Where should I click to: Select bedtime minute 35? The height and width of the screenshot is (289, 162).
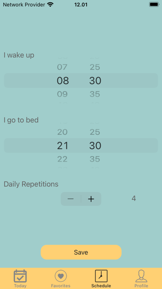coord(95,159)
